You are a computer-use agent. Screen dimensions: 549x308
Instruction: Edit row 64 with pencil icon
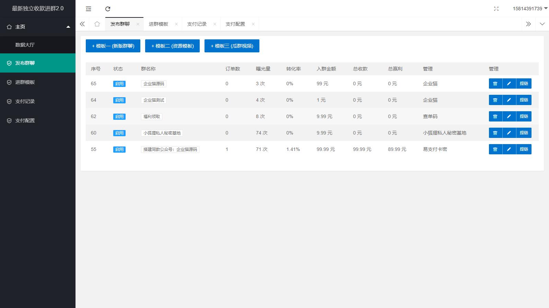tap(509, 100)
